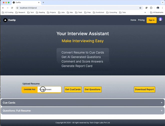Open the Pricing nav link

pyautogui.click(x=141, y=20)
